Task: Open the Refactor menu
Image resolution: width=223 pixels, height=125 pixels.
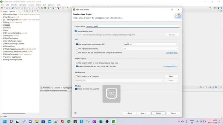Action: tap(14, 5)
